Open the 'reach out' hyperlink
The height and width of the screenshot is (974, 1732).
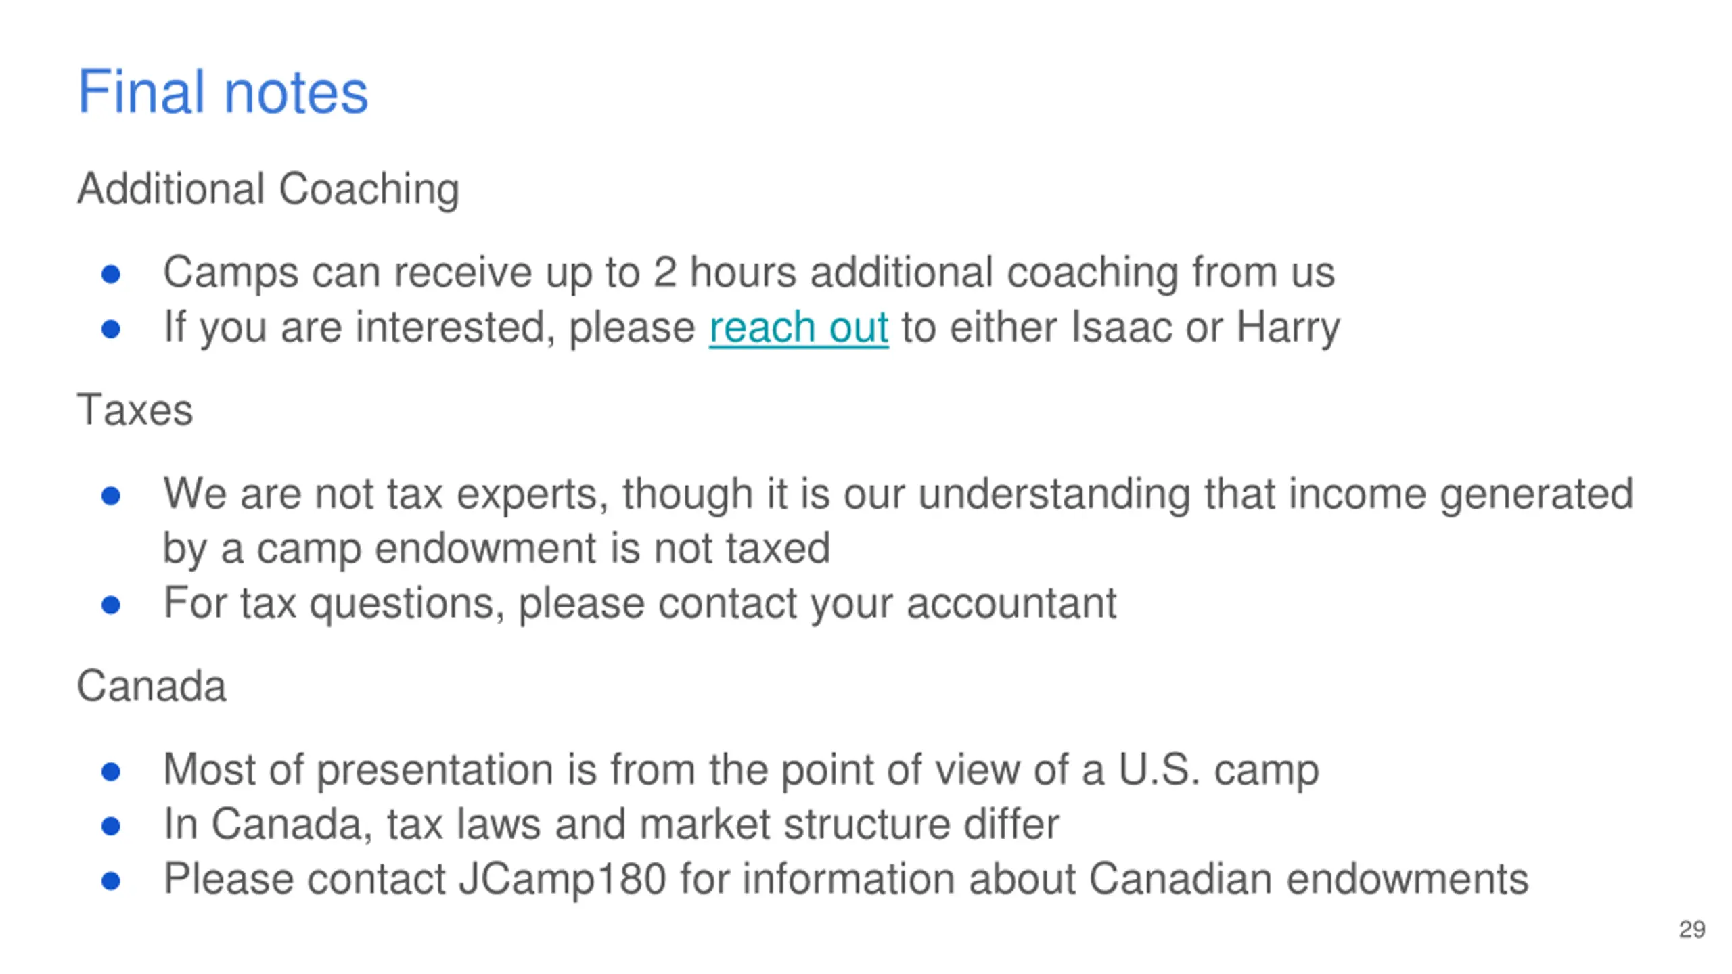[x=798, y=328]
